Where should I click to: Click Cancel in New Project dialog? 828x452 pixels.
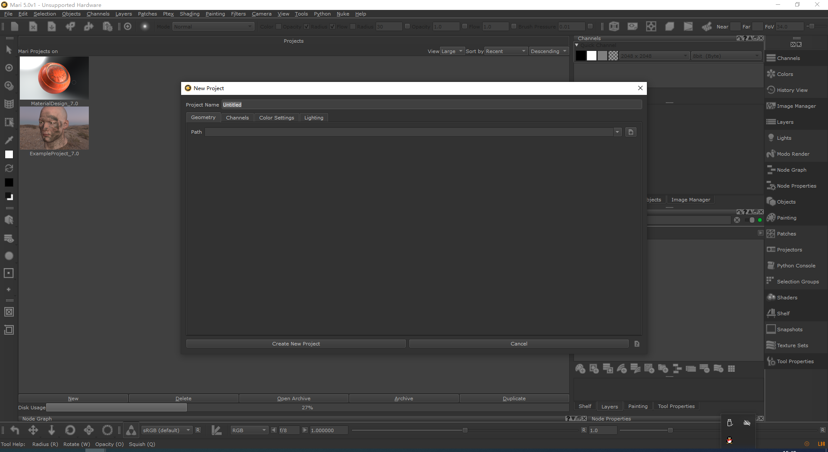(x=519, y=344)
